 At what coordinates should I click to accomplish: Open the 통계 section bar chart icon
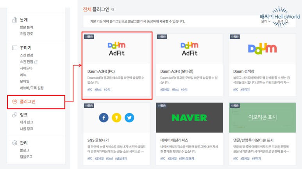(14, 20)
